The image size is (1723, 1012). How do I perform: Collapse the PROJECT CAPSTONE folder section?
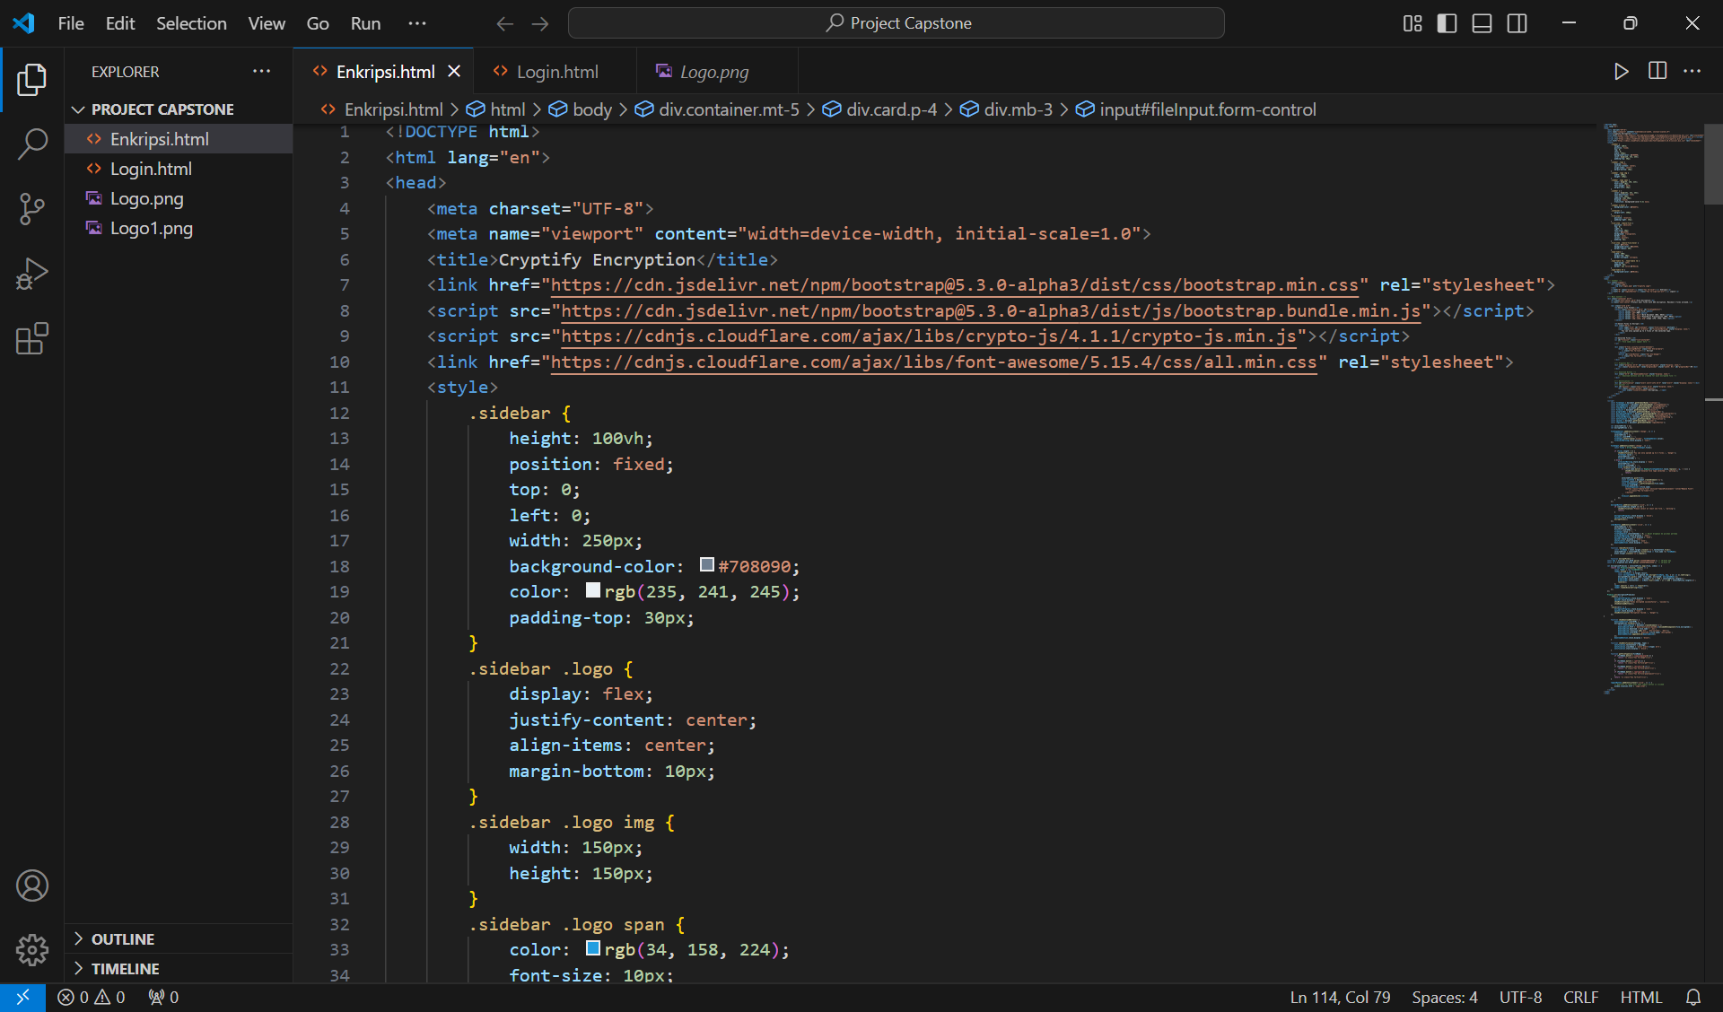coord(179,109)
